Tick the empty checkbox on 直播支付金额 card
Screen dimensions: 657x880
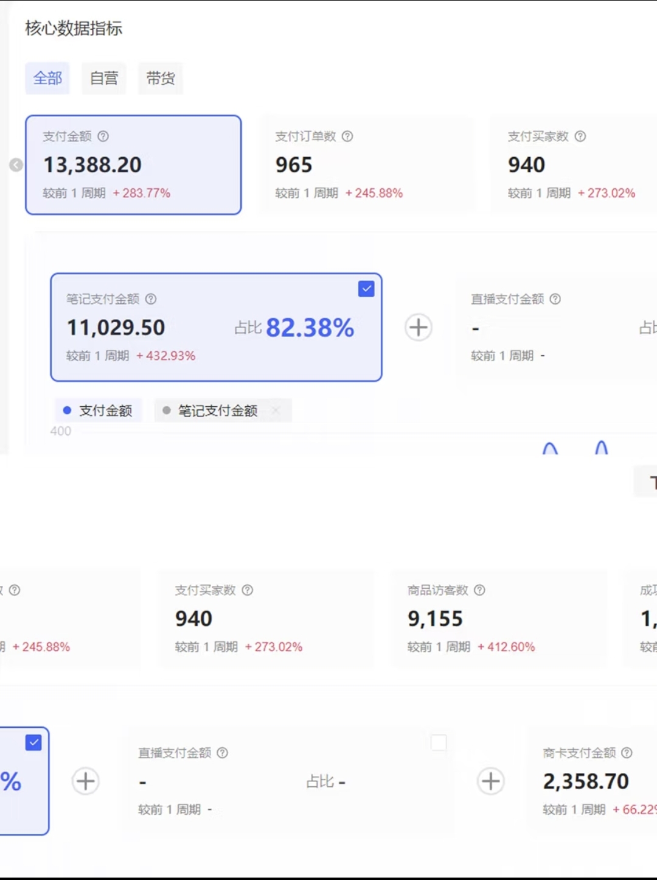click(x=439, y=742)
